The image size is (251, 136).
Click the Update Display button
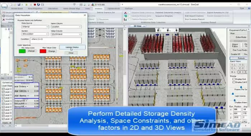(x=72, y=47)
